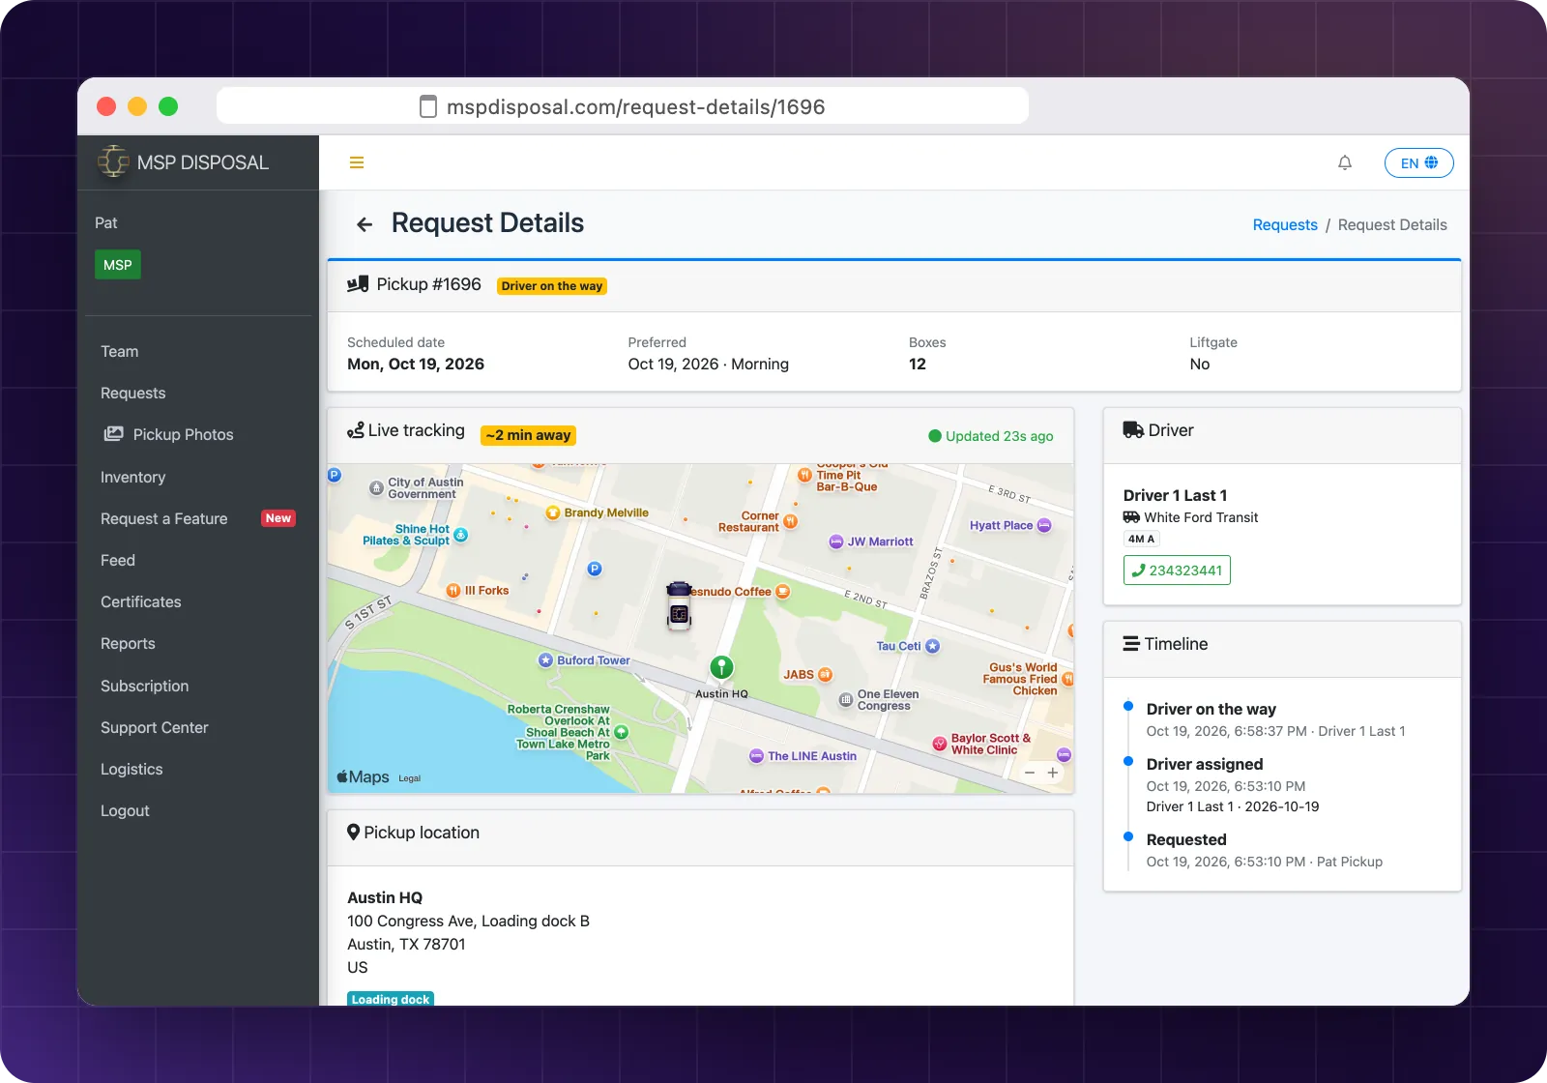The height and width of the screenshot is (1083, 1547).
Task: Click the MSP Disposal logo icon
Action: pos(113,161)
